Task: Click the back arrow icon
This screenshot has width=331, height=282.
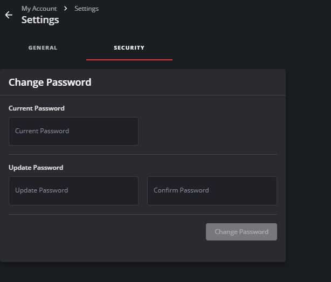Action: (9, 15)
